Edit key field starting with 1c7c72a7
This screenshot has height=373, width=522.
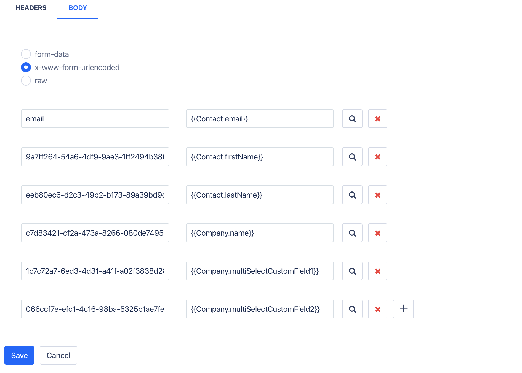point(95,271)
